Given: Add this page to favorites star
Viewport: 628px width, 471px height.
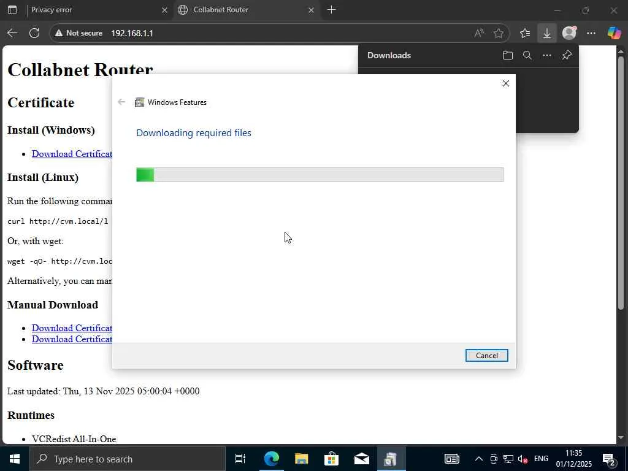Looking at the screenshot, I should [x=499, y=33].
